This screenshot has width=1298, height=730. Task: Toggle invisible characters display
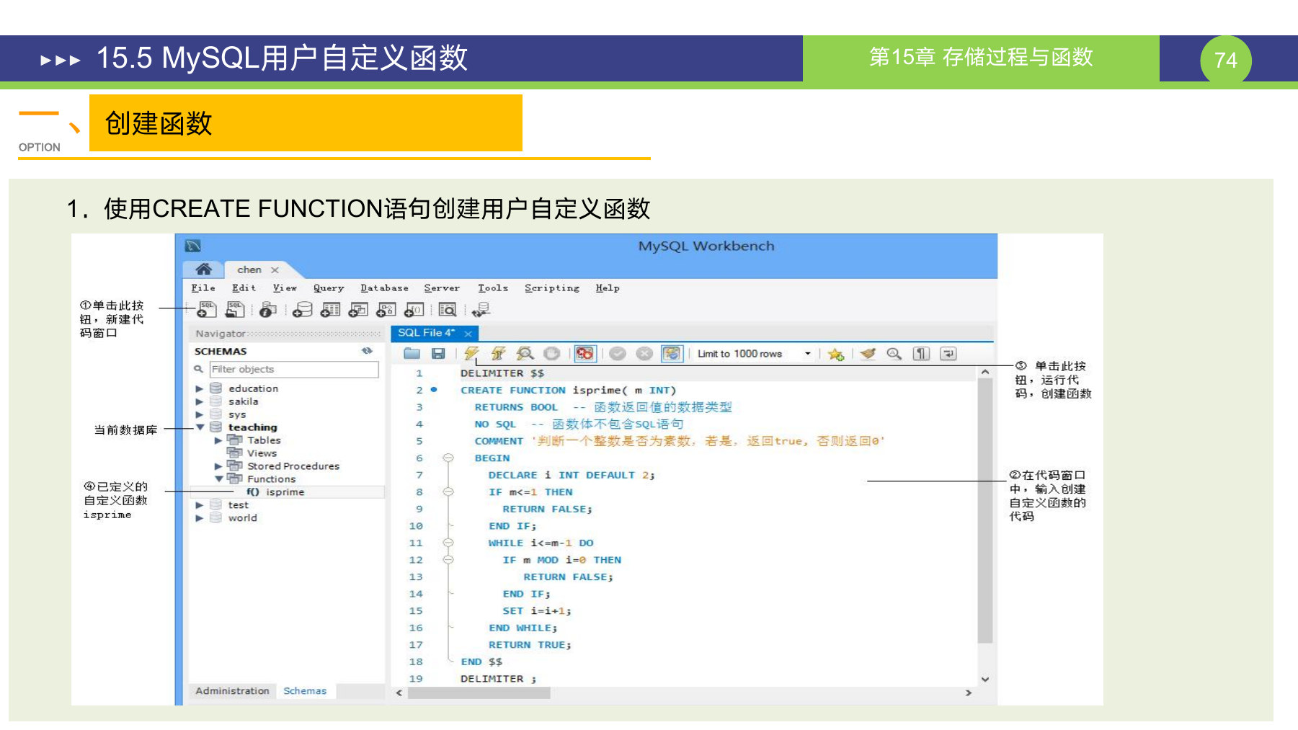click(921, 354)
